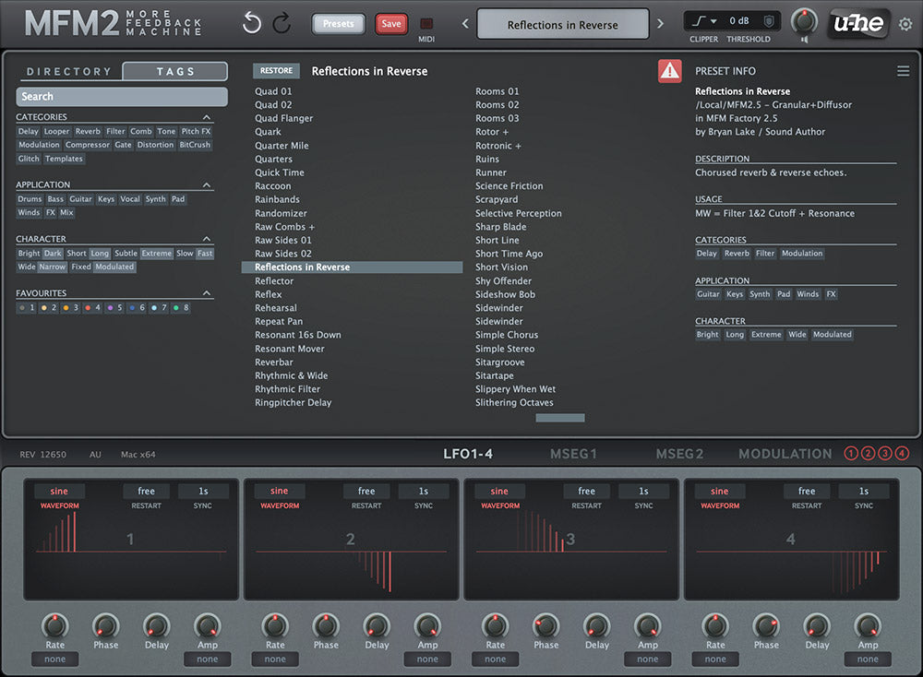Image resolution: width=923 pixels, height=677 pixels.
Task: Go to next preset with right arrow
Action: [x=660, y=24]
